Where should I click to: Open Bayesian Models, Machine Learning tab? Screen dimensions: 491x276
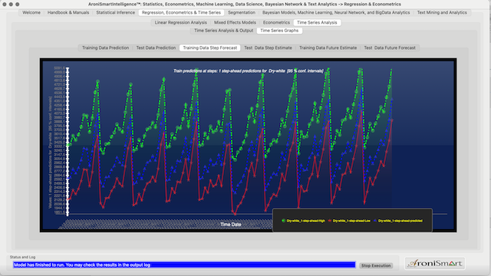pos(336,12)
